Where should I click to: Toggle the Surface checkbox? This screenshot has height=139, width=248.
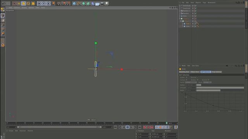[186, 80]
